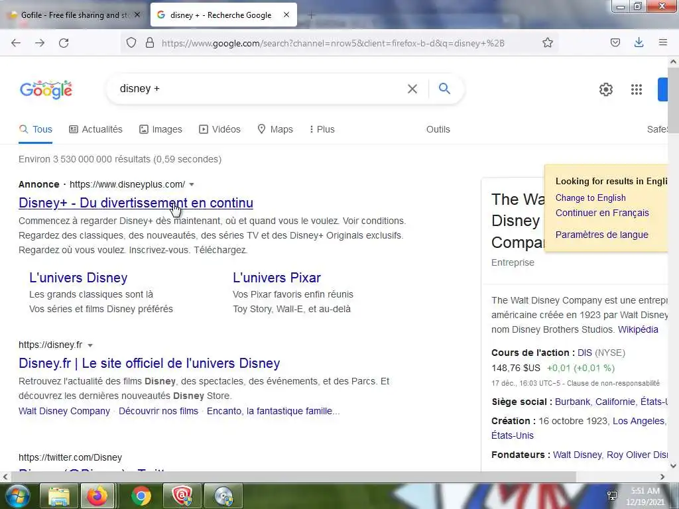This screenshot has width=679, height=509.
Task: Save page to Pocket icon
Action: click(x=615, y=42)
